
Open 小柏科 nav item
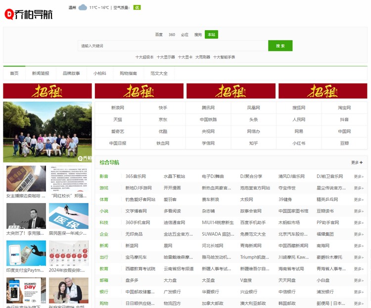[100, 73]
